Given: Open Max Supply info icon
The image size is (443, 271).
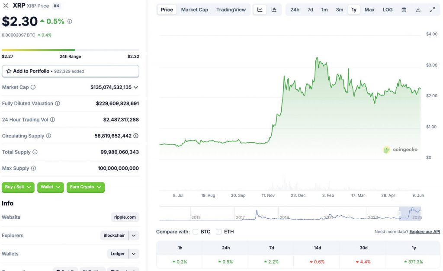Looking at the screenshot, I should (33, 168).
